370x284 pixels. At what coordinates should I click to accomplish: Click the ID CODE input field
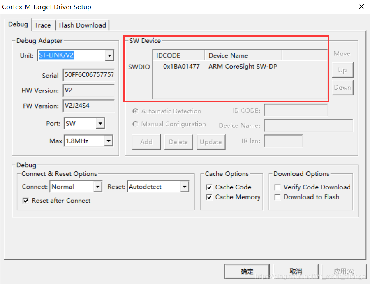(x=296, y=110)
